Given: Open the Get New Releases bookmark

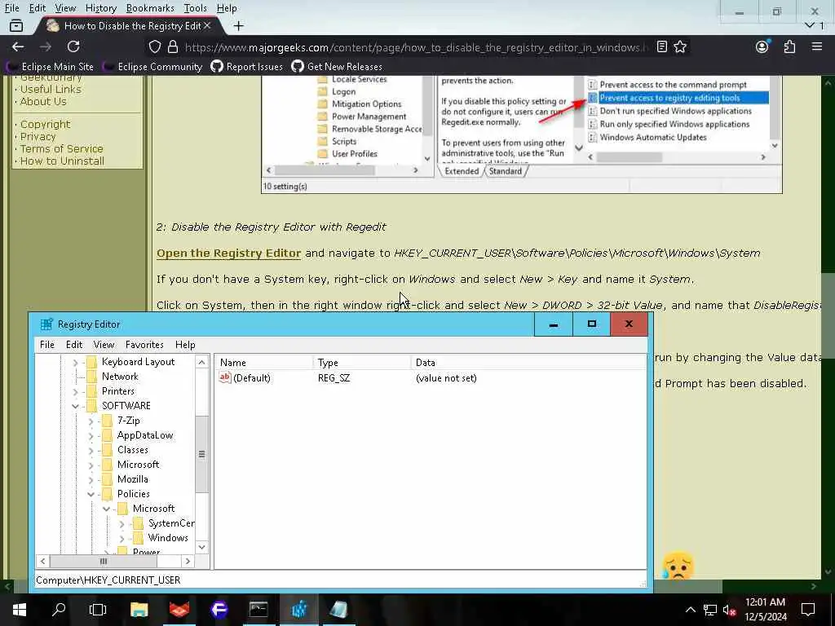Looking at the screenshot, I should (337, 67).
